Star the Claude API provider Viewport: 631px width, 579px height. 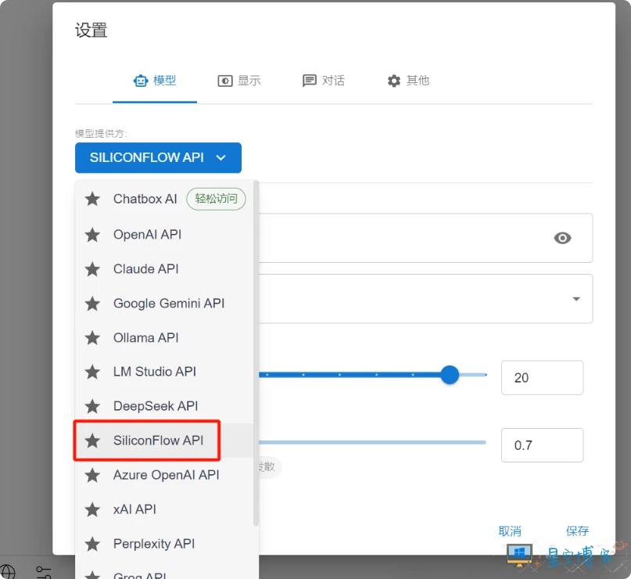coord(92,269)
